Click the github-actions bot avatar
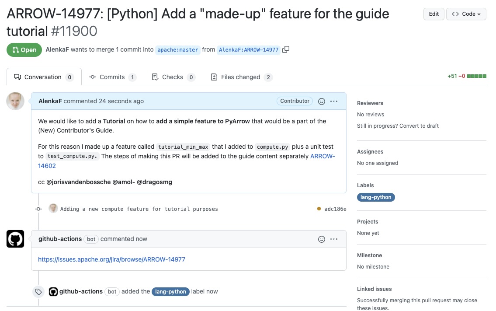This screenshot has width=496, height=311. [x=15, y=239]
